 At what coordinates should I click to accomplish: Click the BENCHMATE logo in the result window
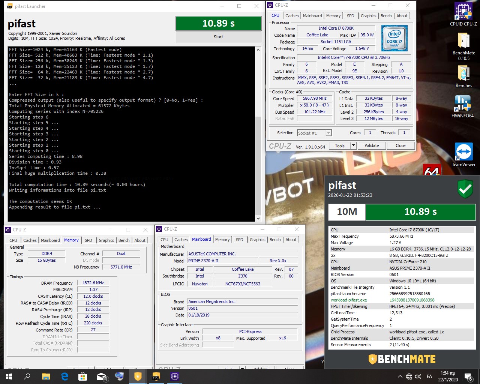(402, 359)
